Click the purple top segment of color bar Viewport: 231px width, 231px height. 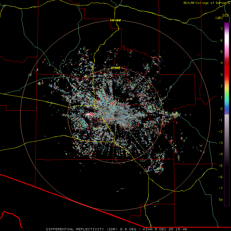click(227, 25)
